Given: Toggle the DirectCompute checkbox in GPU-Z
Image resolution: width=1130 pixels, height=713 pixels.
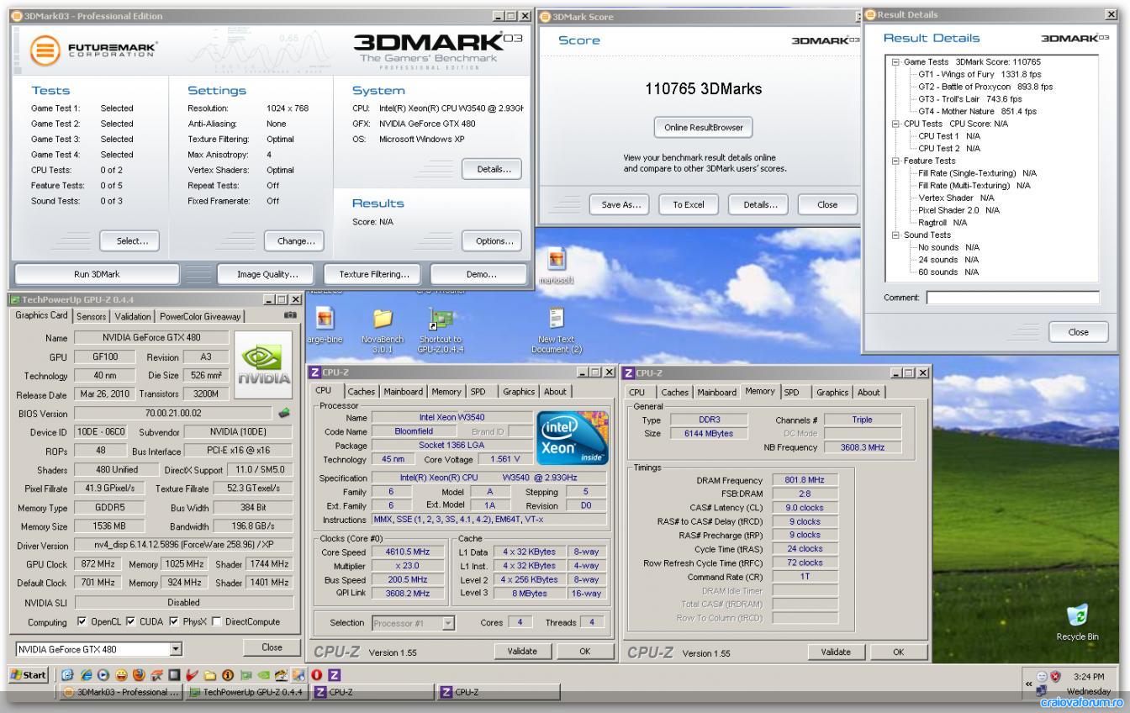Looking at the screenshot, I should pyautogui.click(x=219, y=622).
